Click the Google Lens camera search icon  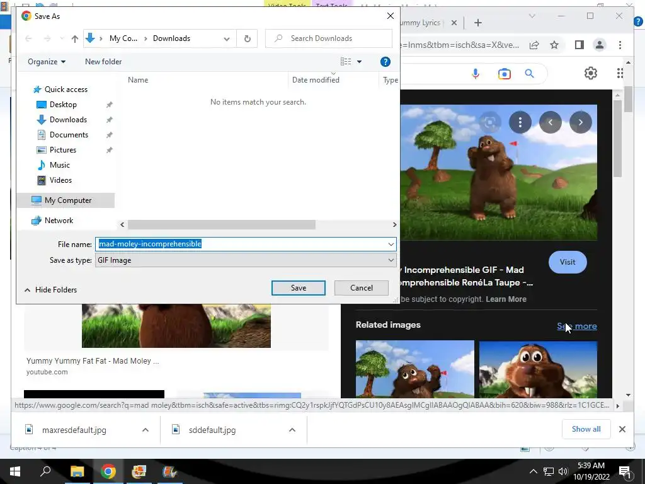(505, 74)
